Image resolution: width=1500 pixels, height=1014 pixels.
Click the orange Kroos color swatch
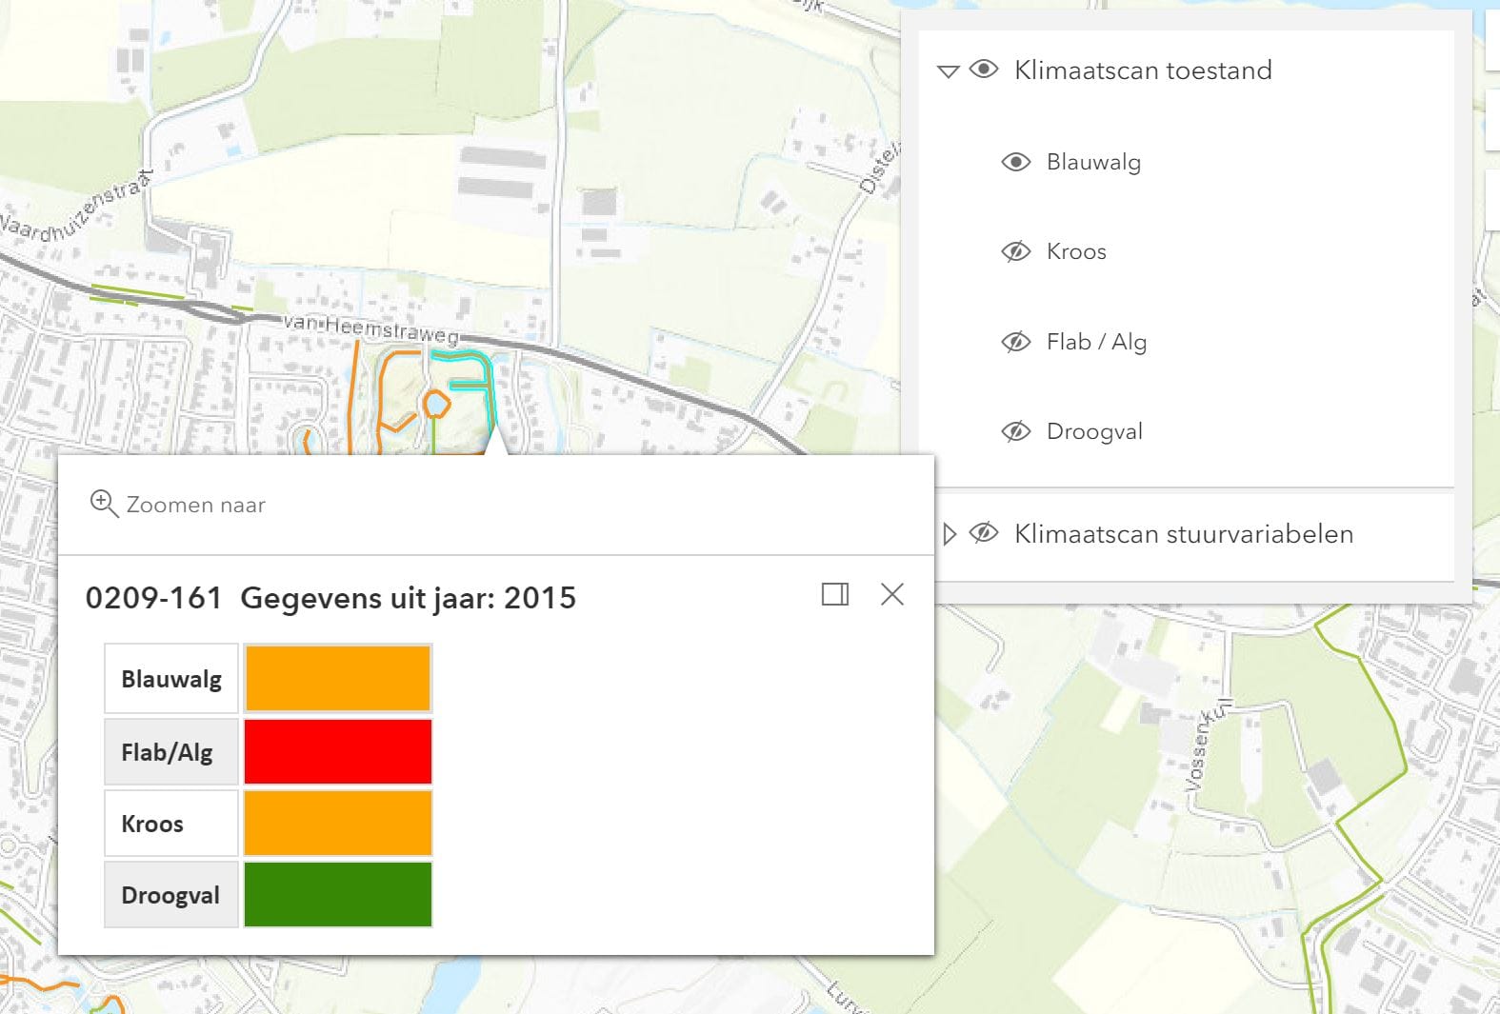338,823
